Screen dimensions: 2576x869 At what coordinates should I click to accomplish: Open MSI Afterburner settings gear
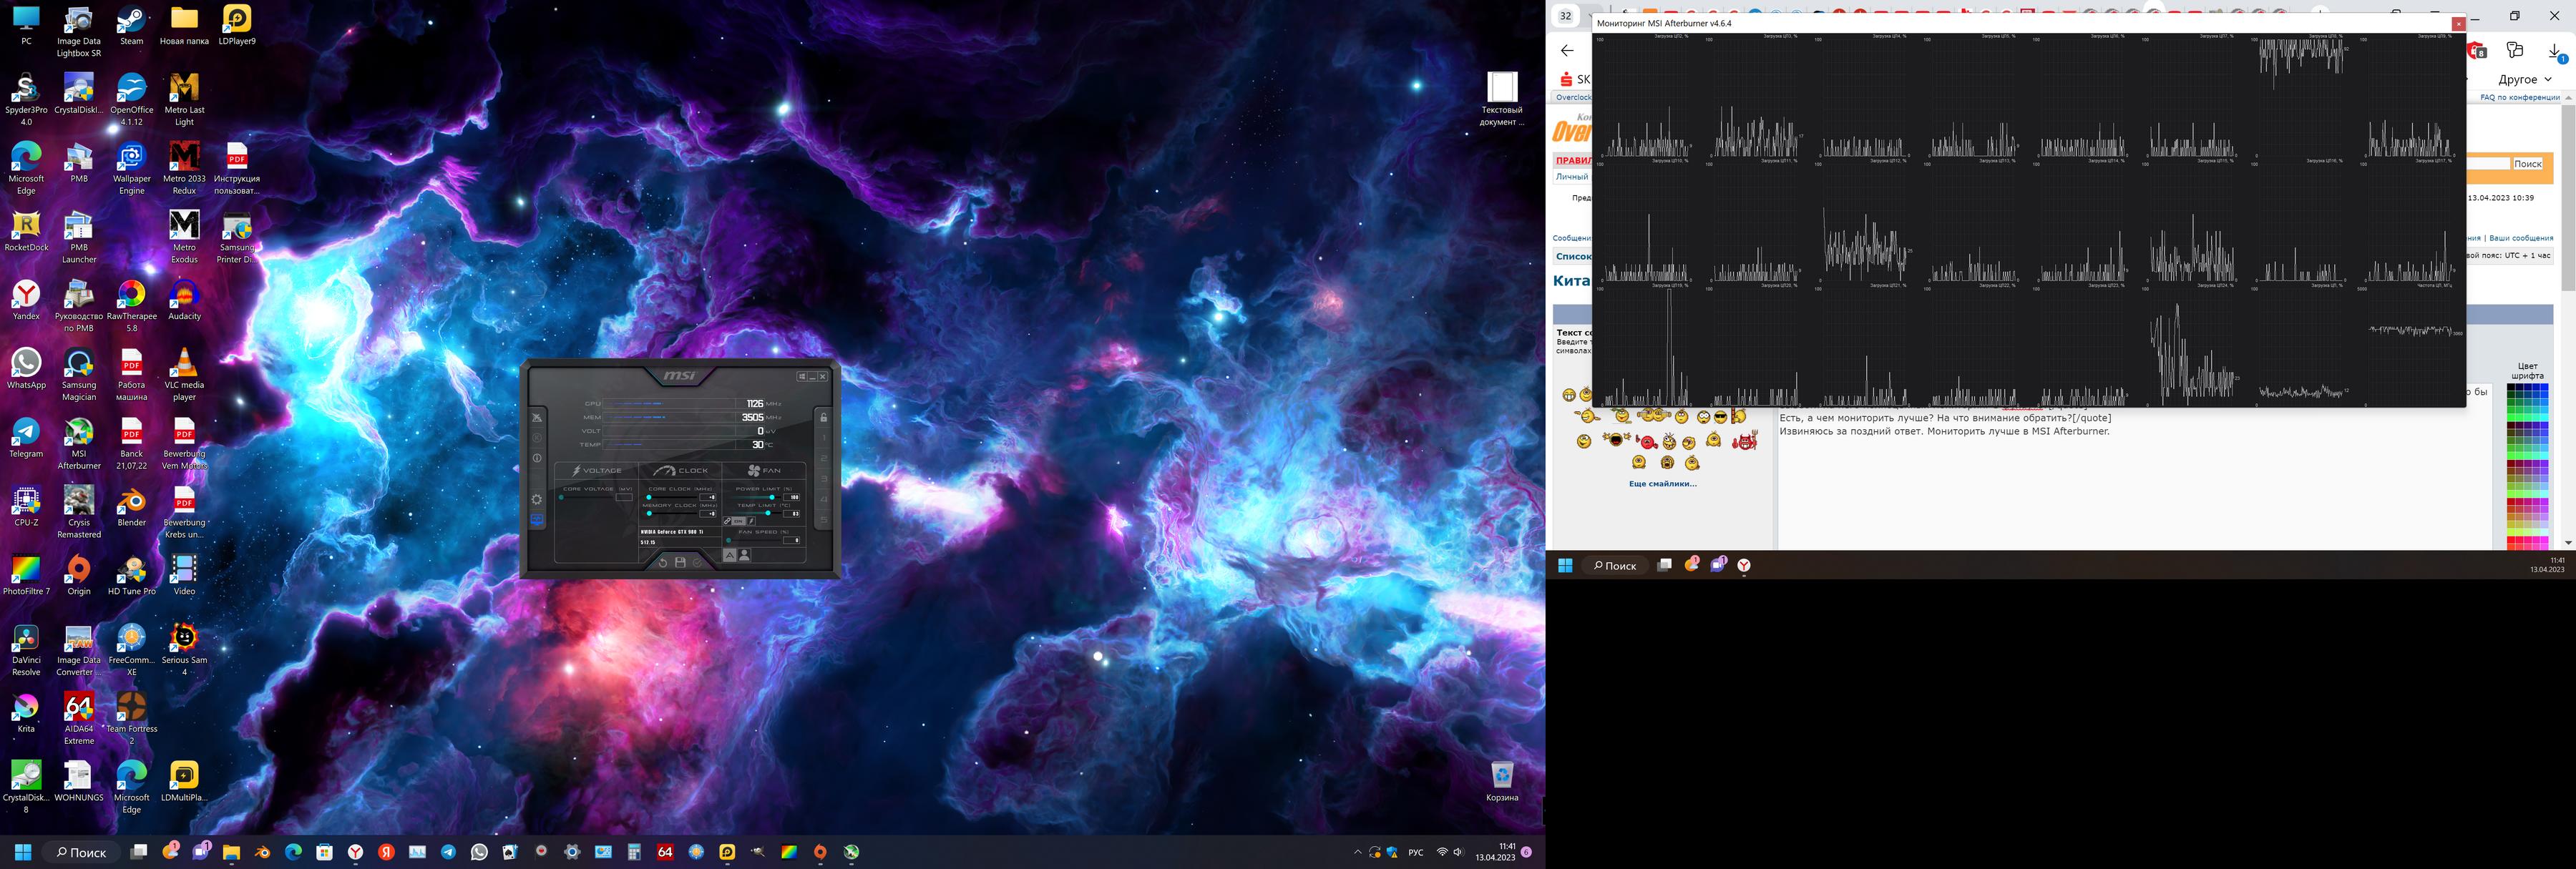click(537, 500)
